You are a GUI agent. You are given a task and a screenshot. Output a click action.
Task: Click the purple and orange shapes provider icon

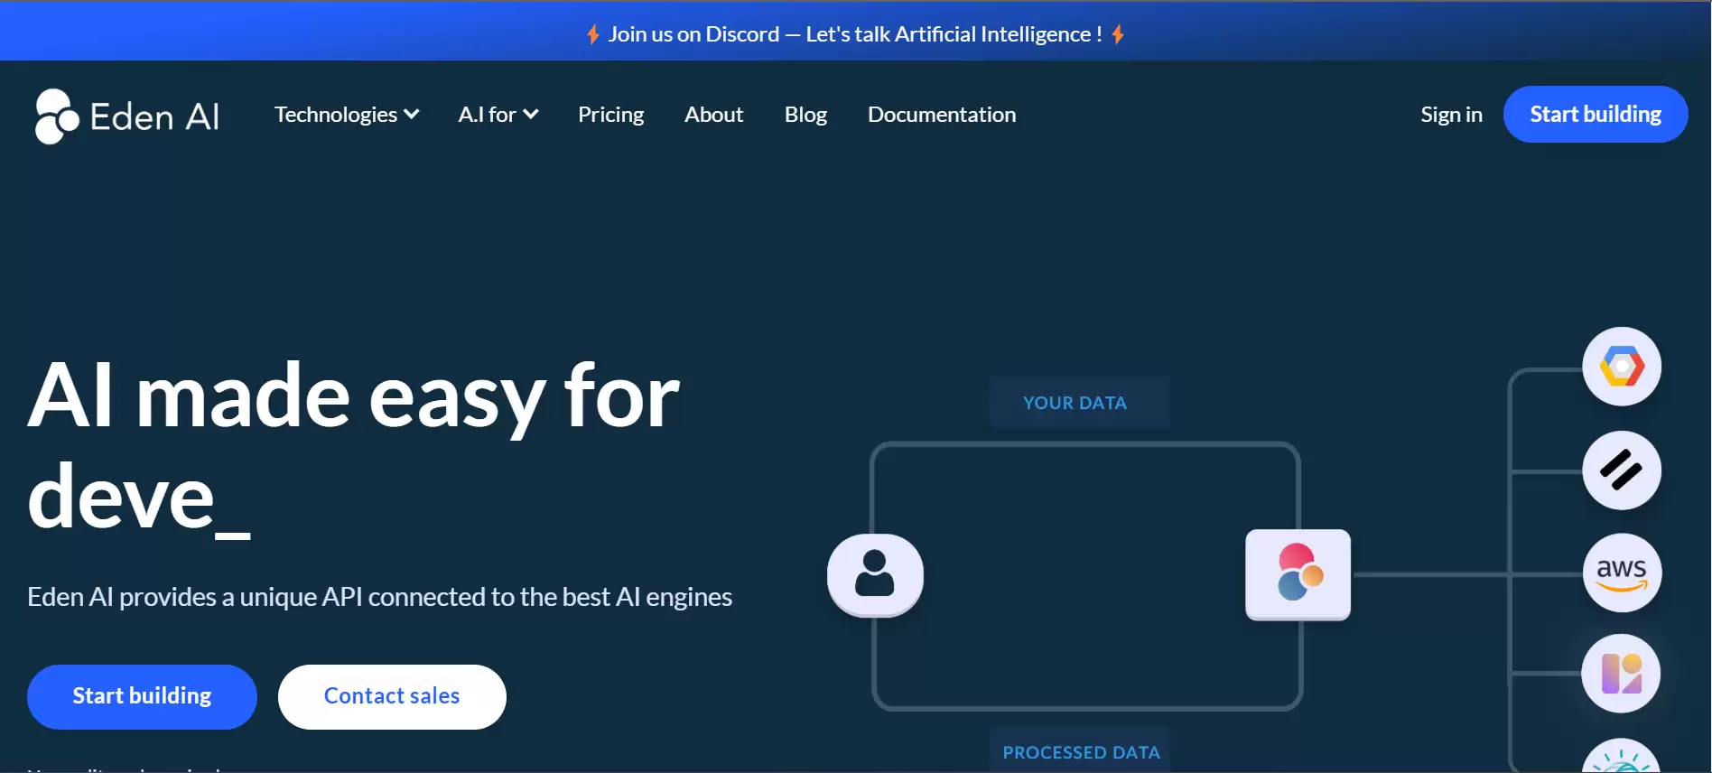tap(1622, 674)
